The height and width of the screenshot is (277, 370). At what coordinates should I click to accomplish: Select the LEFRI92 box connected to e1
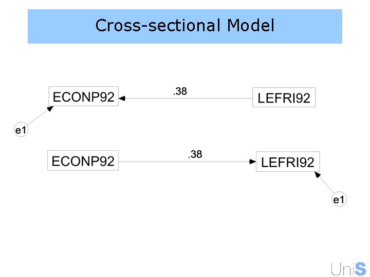287,162
